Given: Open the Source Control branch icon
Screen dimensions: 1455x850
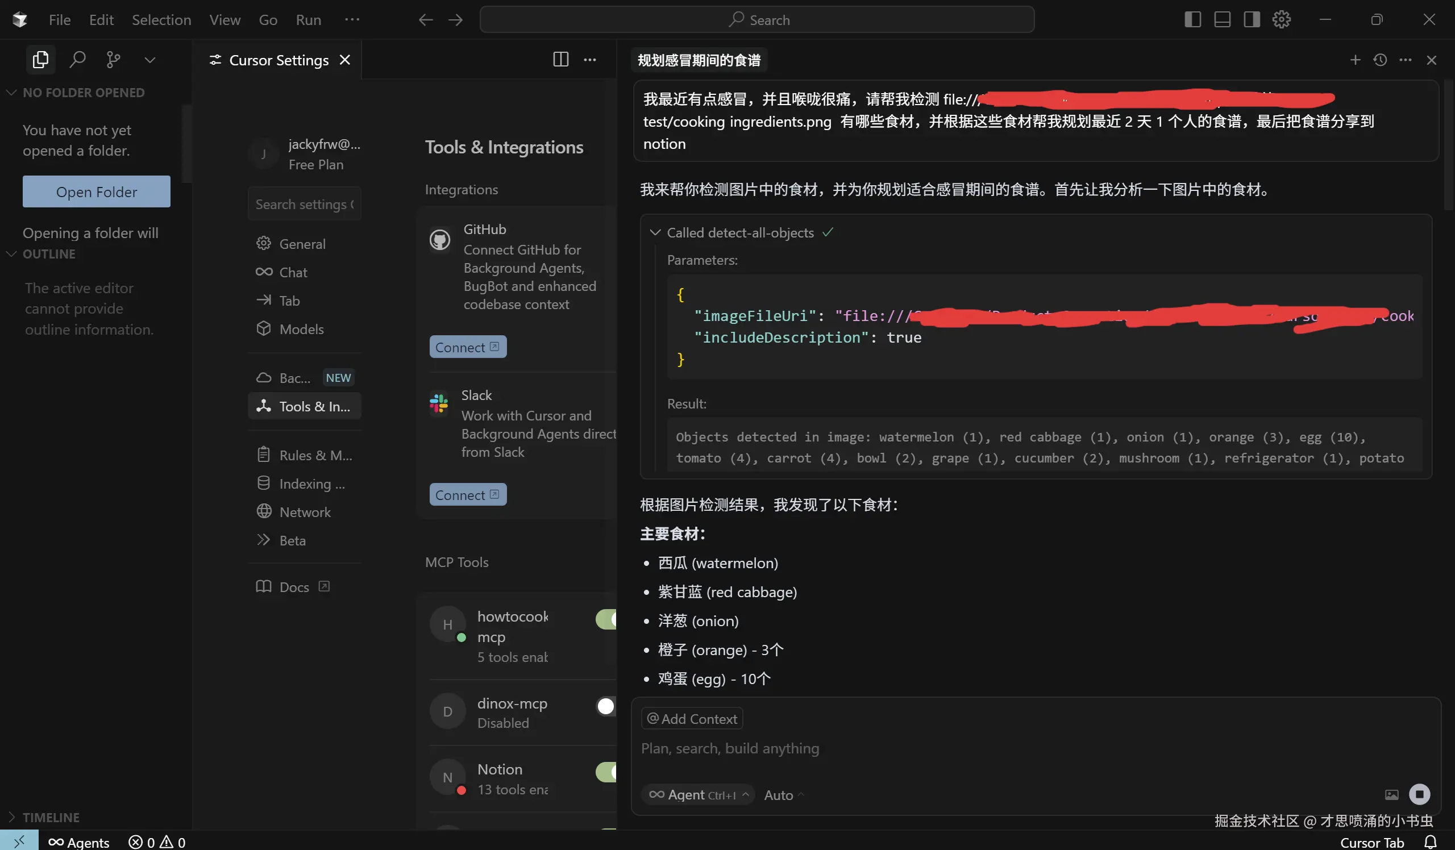Looking at the screenshot, I should (x=113, y=60).
